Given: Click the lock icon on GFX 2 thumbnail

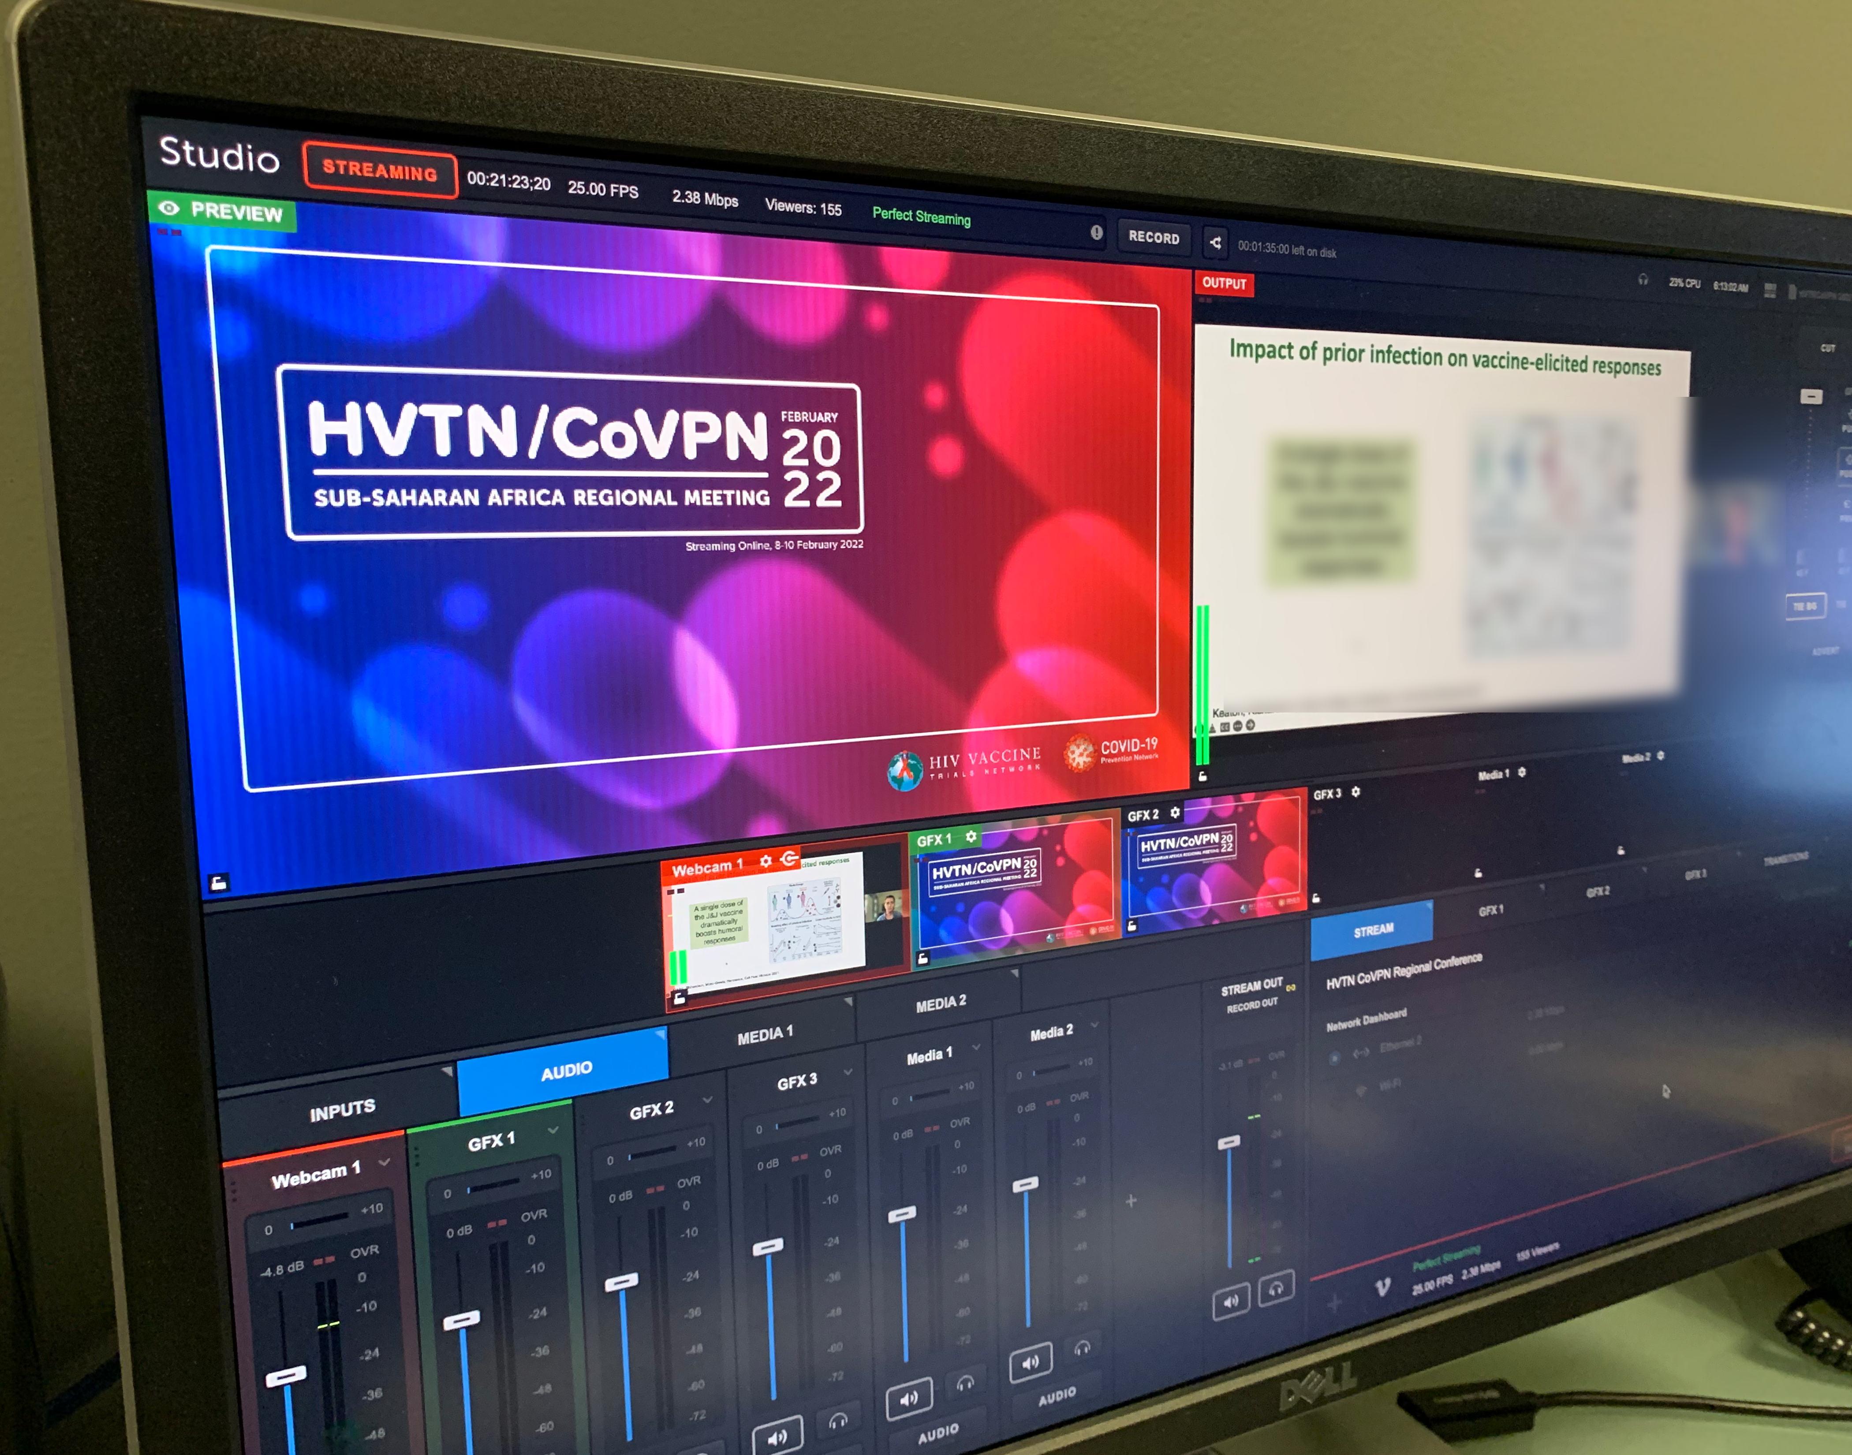Looking at the screenshot, I should (1132, 925).
